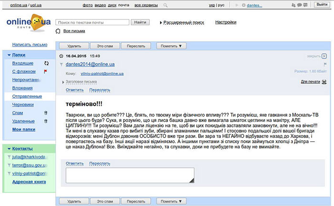The image size is (334, 206).
Task: Click the chat bubble icon in top bar
Action: tap(300, 5)
